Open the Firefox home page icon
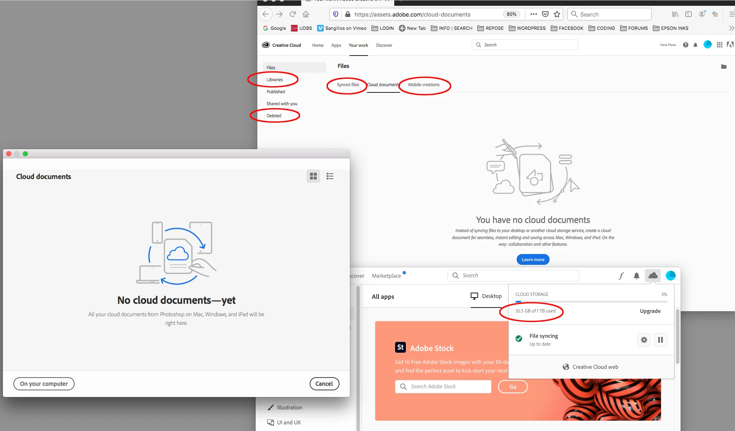 (306, 14)
